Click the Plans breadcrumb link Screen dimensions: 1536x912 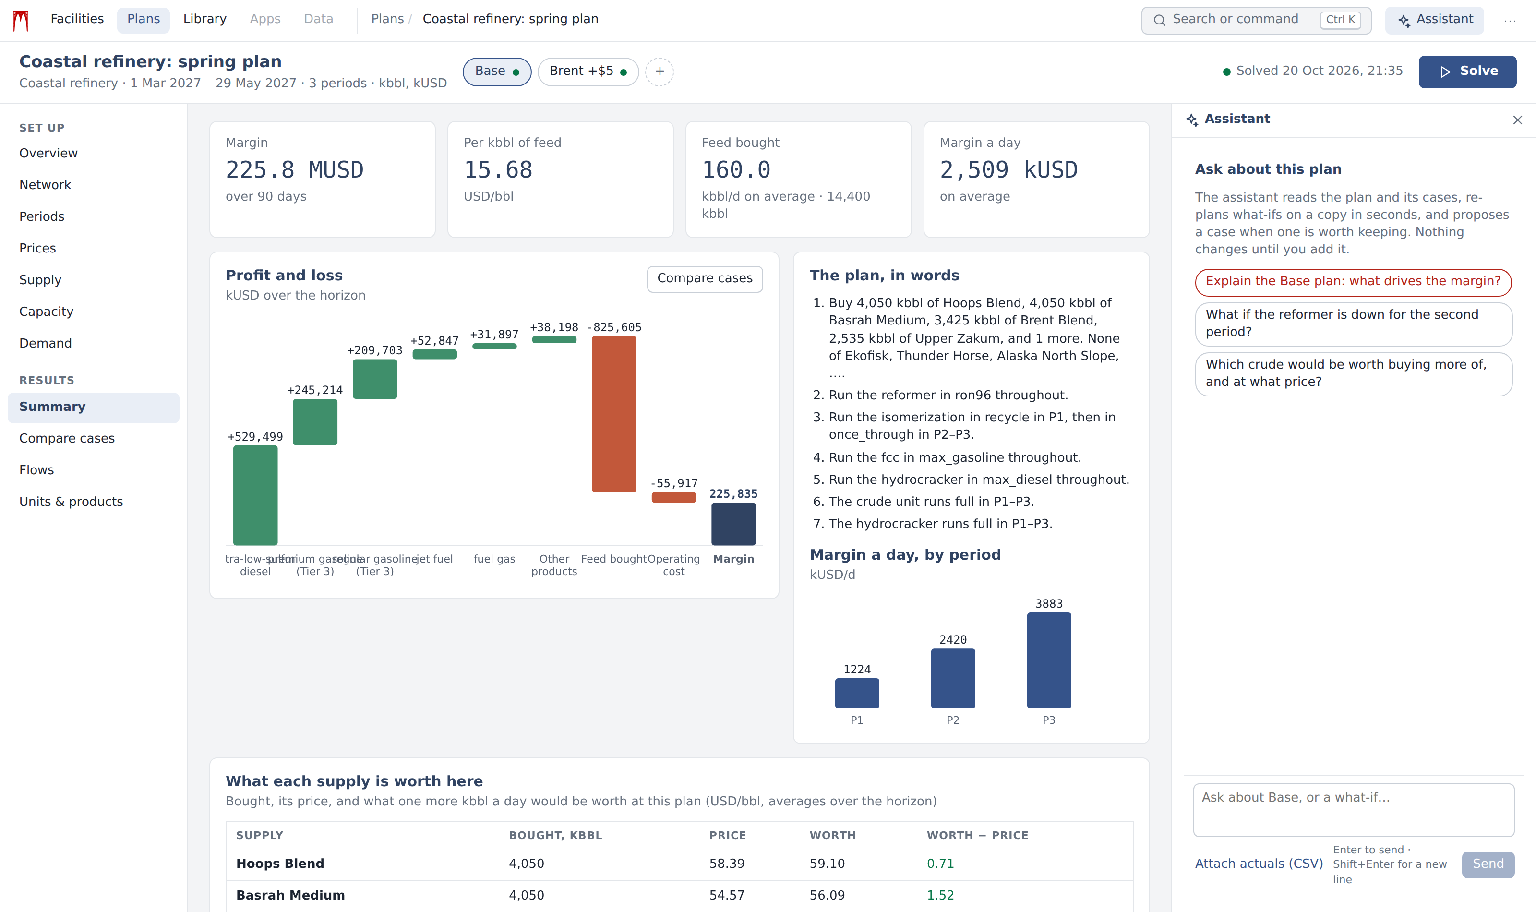(387, 19)
